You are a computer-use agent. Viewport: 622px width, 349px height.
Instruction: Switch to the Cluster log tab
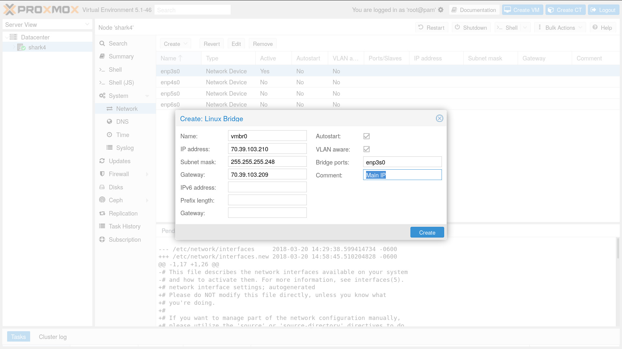click(53, 337)
